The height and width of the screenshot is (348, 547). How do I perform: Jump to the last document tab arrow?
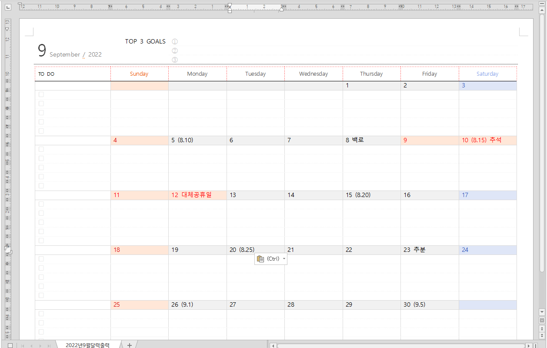point(49,345)
